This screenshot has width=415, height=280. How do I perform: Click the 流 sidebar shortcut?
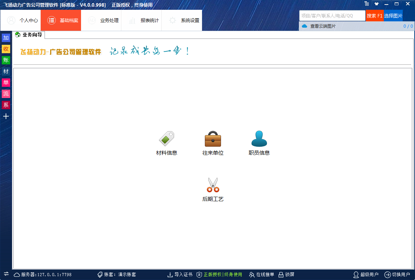pos(6,94)
